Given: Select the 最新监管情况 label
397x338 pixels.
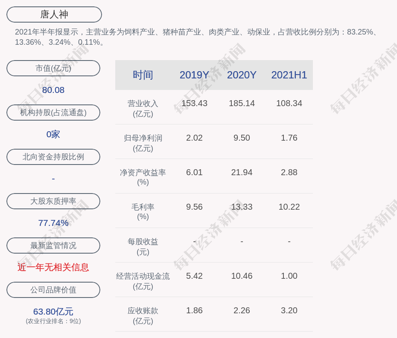Looking at the screenshot, I should point(53,246).
